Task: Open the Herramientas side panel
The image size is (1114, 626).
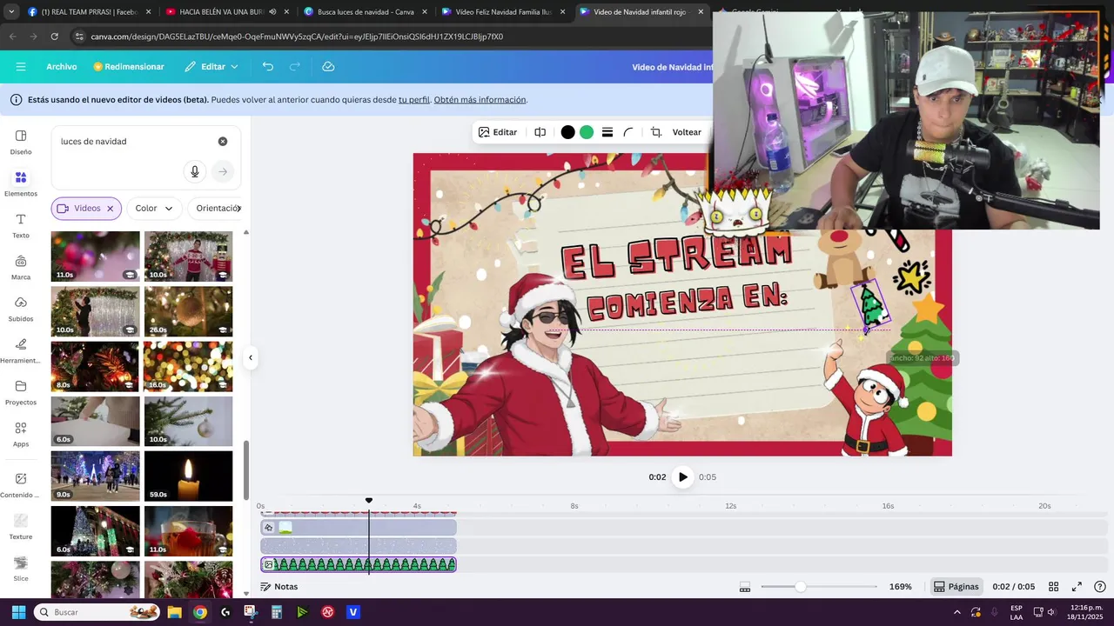Action: pyautogui.click(x=21, y=350)
